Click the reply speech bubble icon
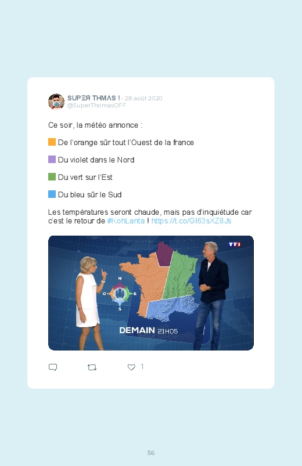302x466 pixels. (53, 367)
